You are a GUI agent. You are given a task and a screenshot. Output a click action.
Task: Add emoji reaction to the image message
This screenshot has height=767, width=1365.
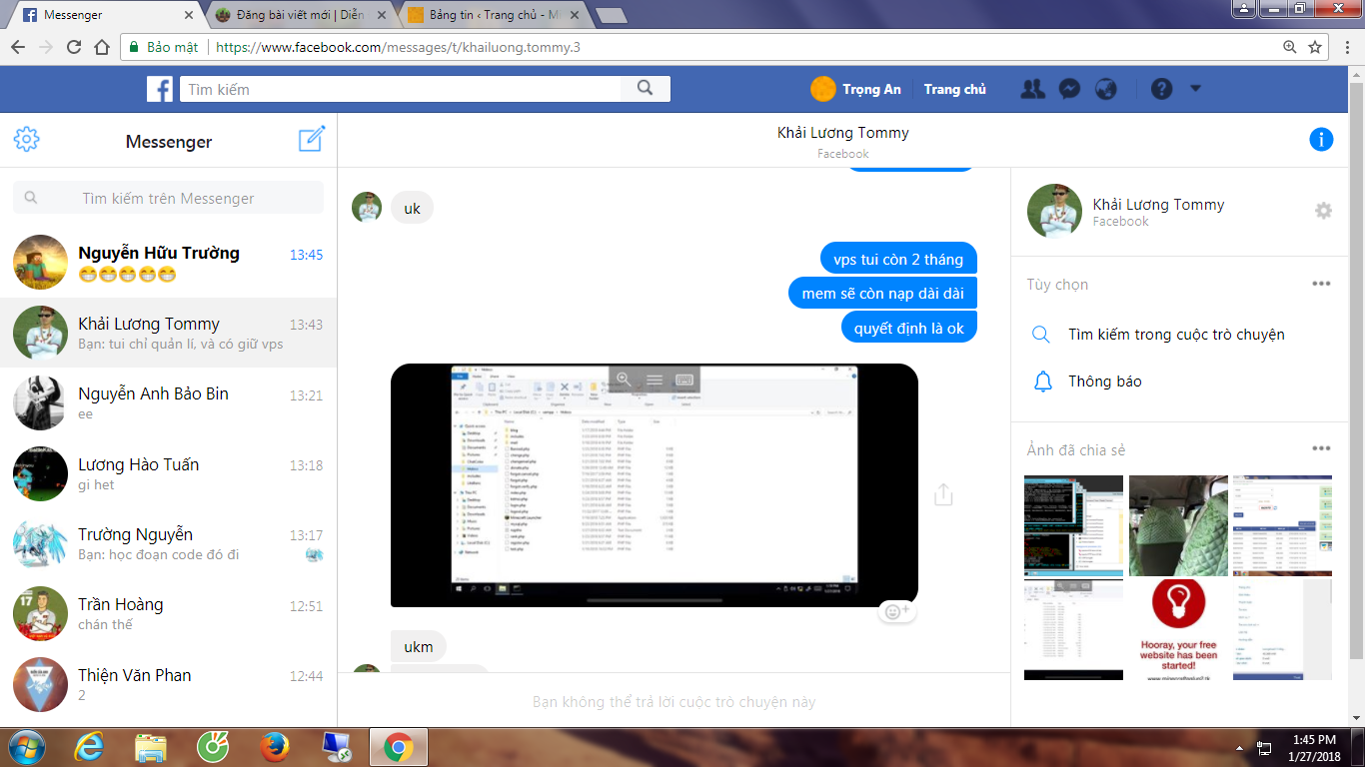[895, 611]
